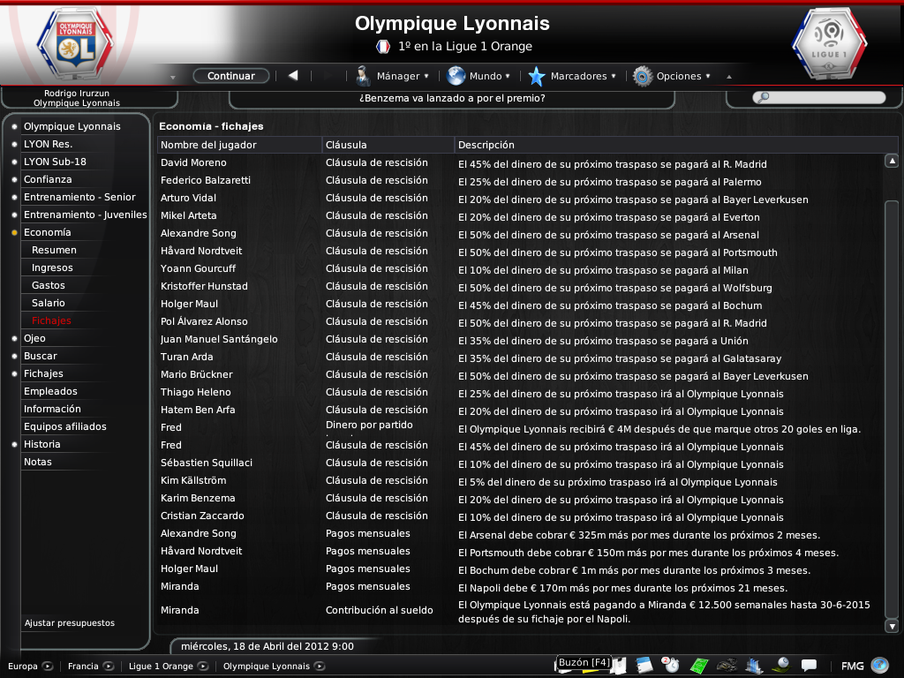Open the Opciones dropdown menu
The height and width of the screenshot is (678, 904).
point(683,76)
